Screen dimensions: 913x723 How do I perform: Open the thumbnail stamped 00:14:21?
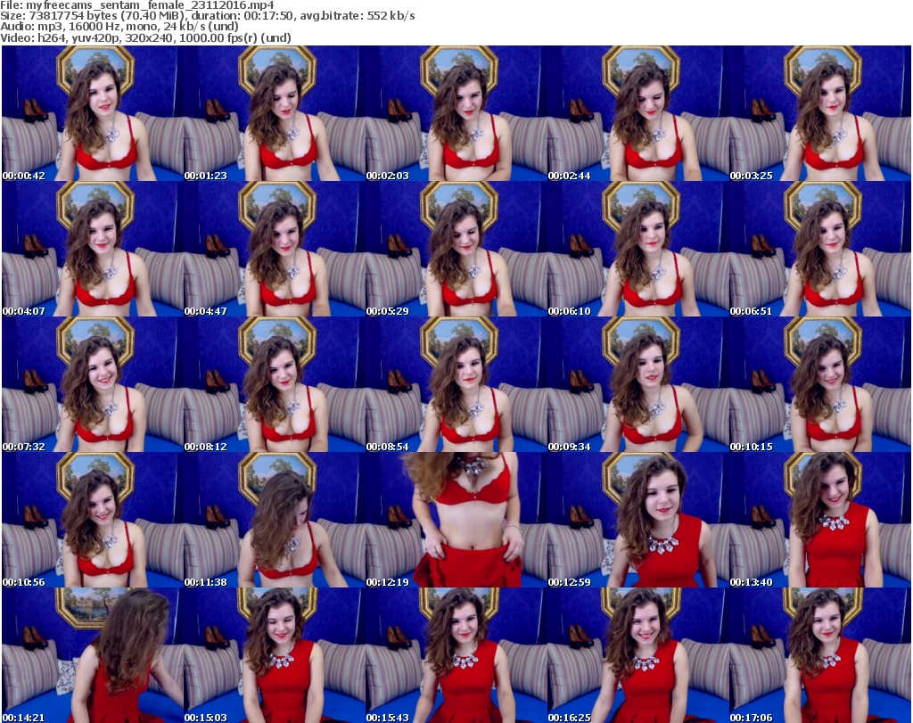(x=93, y=655)
